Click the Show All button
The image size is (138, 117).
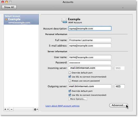(x=9, y=7)
